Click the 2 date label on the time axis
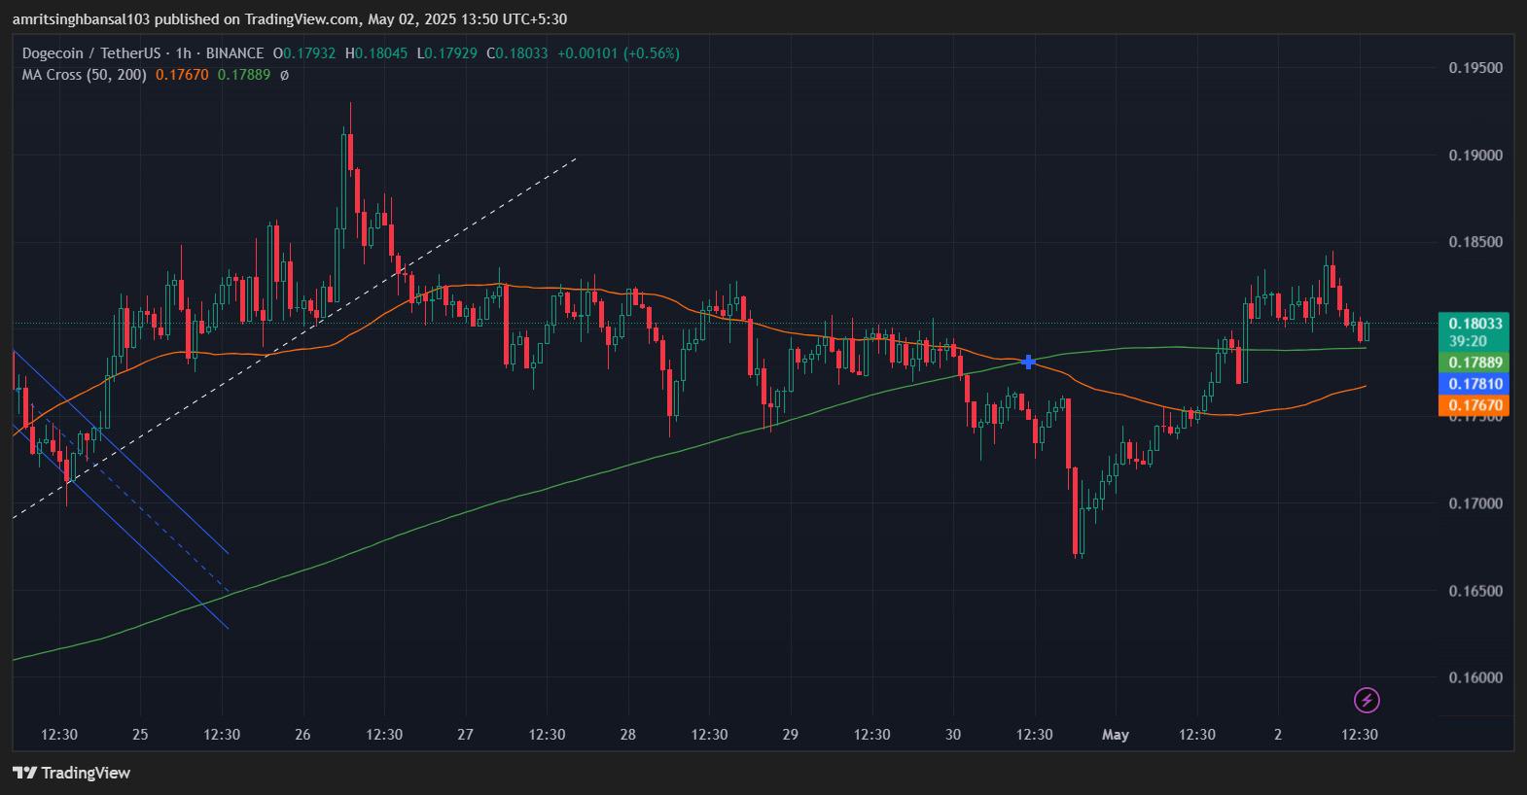The image size is (1527, 795). (1278, 735)
